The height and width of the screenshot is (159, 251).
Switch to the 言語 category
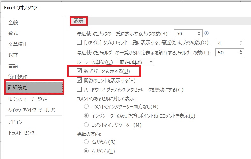click(13, 66)
